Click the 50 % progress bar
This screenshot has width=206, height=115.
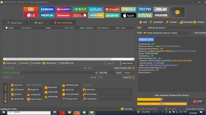(162, 99)
